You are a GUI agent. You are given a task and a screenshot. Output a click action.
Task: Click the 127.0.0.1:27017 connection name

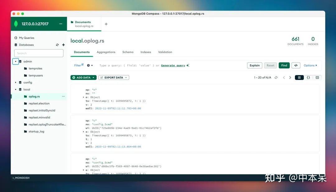(x=35, y=24)
